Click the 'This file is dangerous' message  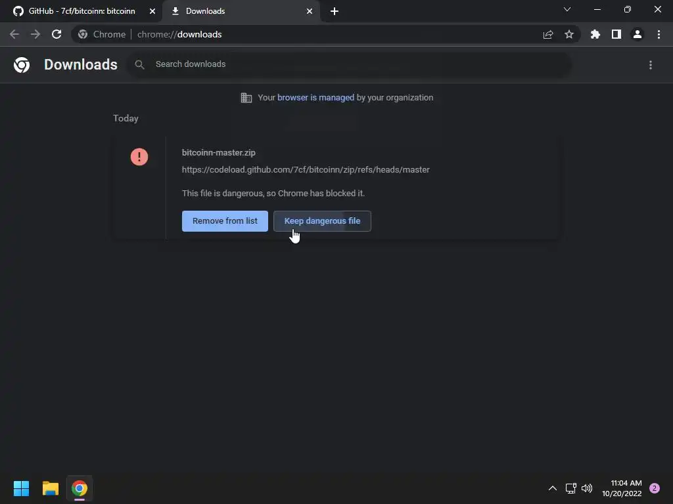pyautogui.click(x=273, y=194)
